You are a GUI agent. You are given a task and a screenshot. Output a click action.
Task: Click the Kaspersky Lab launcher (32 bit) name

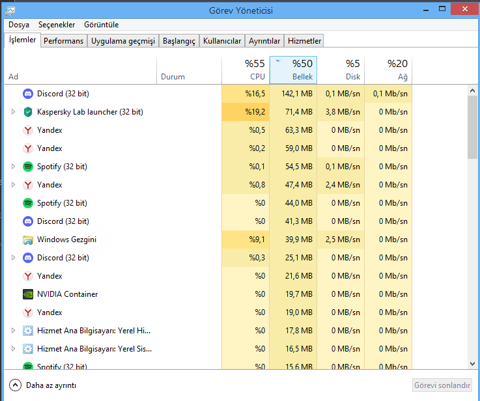pyautogui.click(x=90, y=112)
